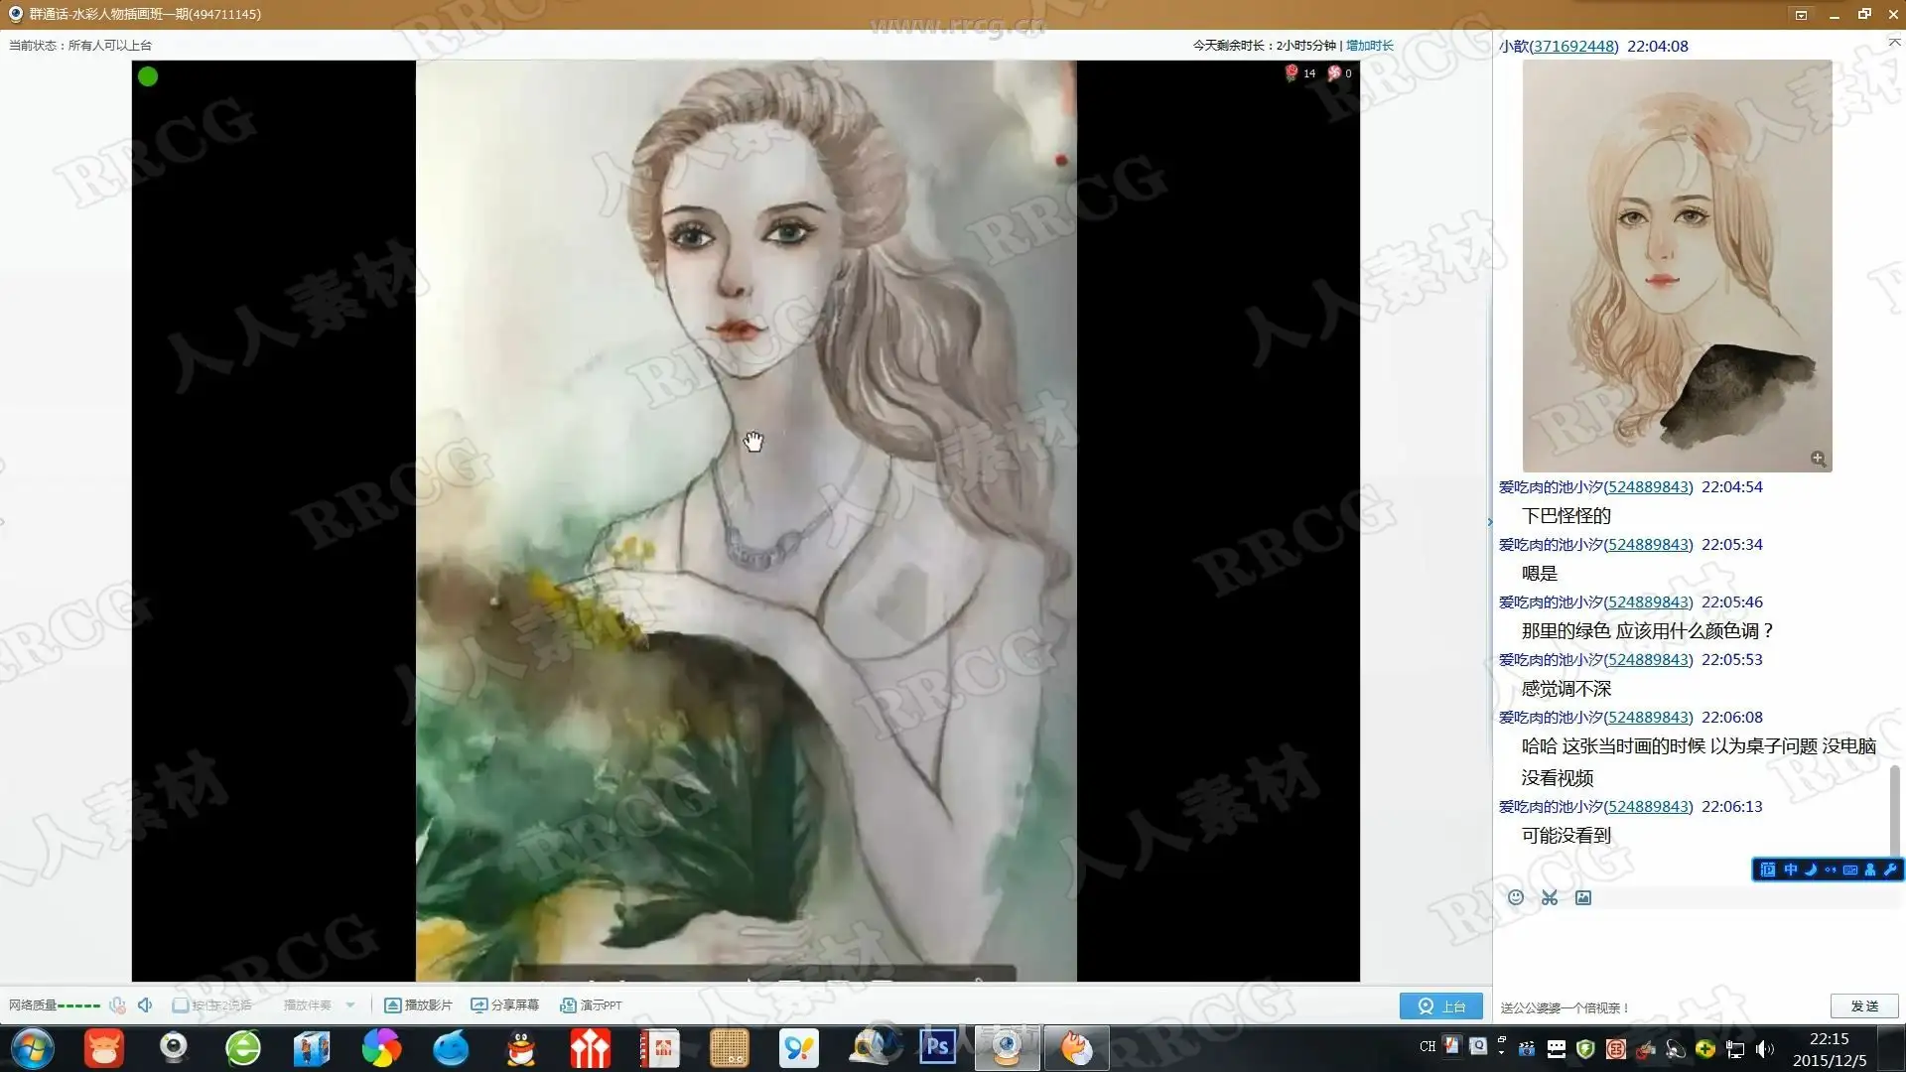Check the hold-F2-to-talk checkbox

coord(181,1005)
